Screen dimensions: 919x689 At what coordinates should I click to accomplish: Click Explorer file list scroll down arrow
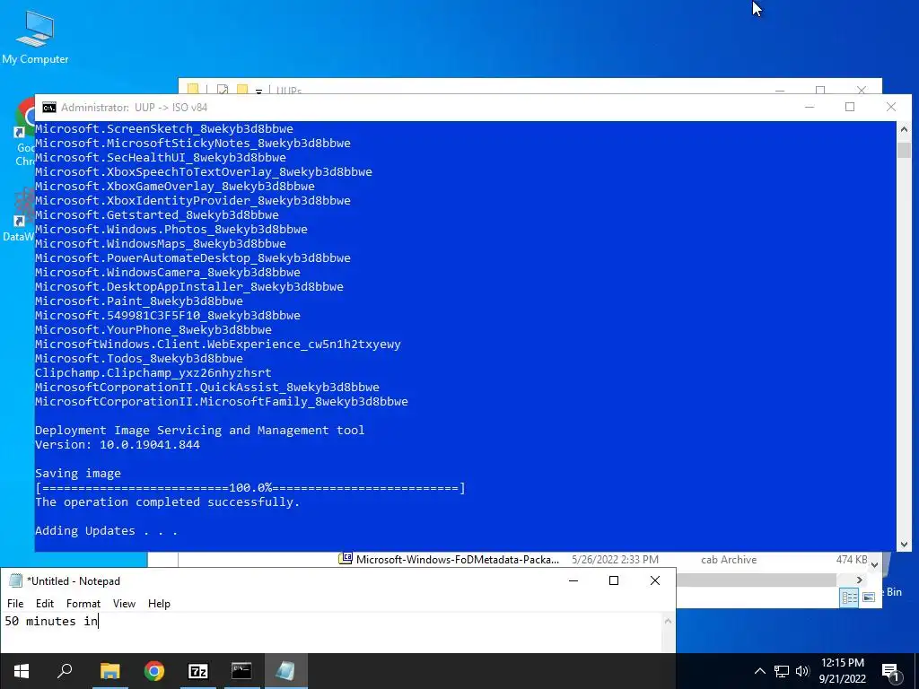pyautogui.click(x=874, y=565)
